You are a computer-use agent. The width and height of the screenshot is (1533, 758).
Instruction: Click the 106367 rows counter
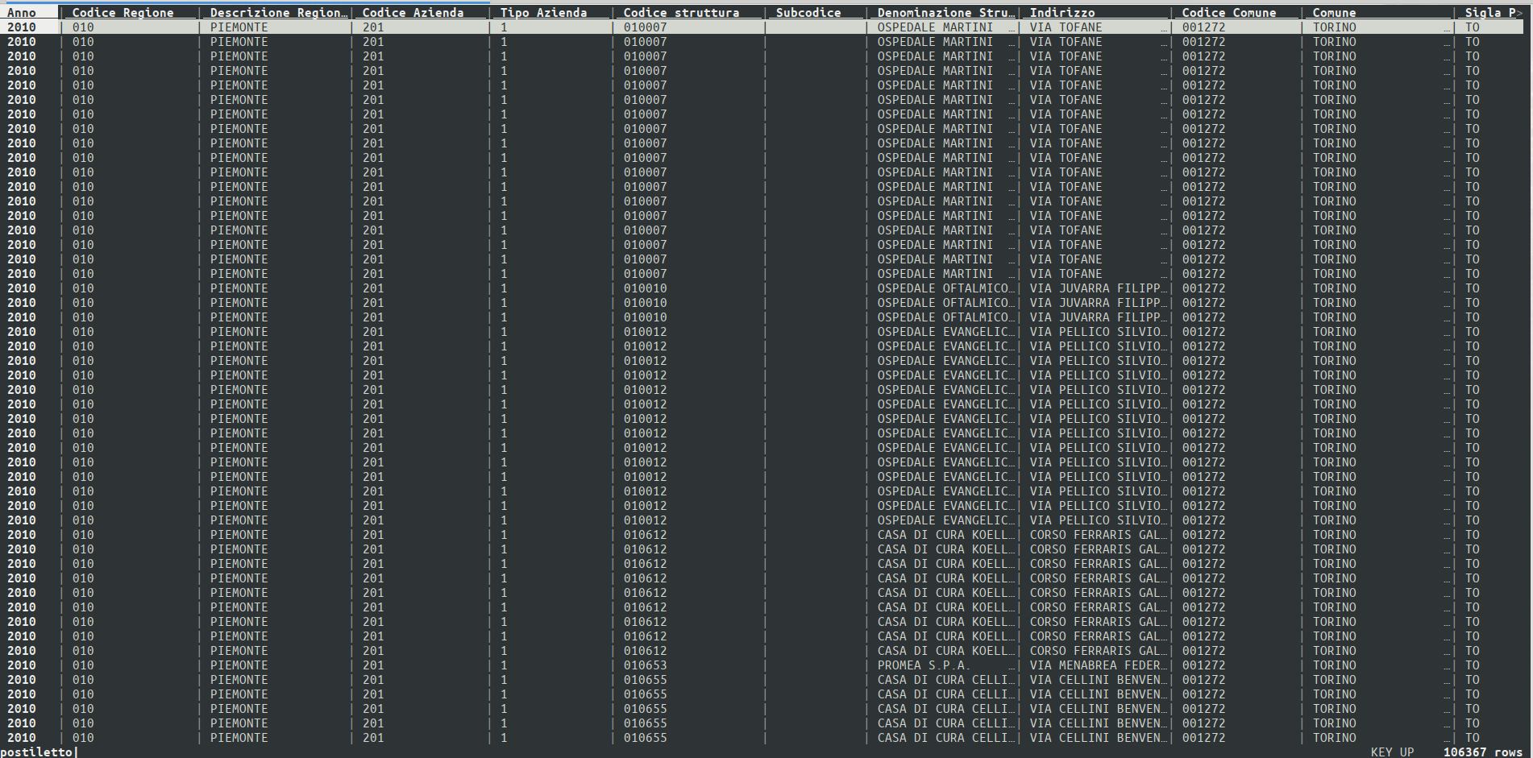coord(1482,752)
